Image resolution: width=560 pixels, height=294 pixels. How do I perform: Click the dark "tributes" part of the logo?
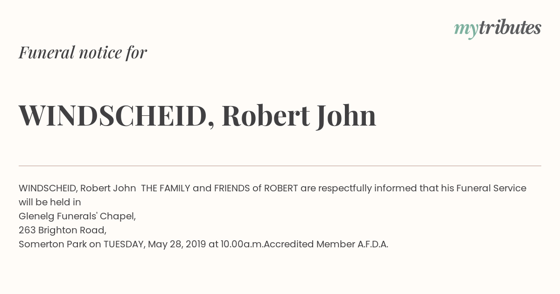[x=510, y=28]
